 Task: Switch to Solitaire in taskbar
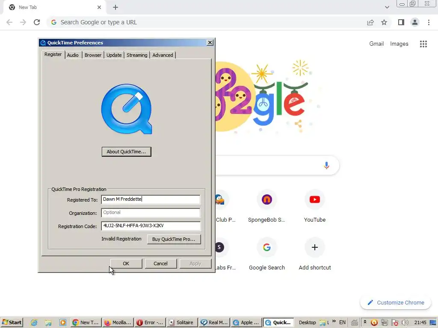click(x=181, y=322)
